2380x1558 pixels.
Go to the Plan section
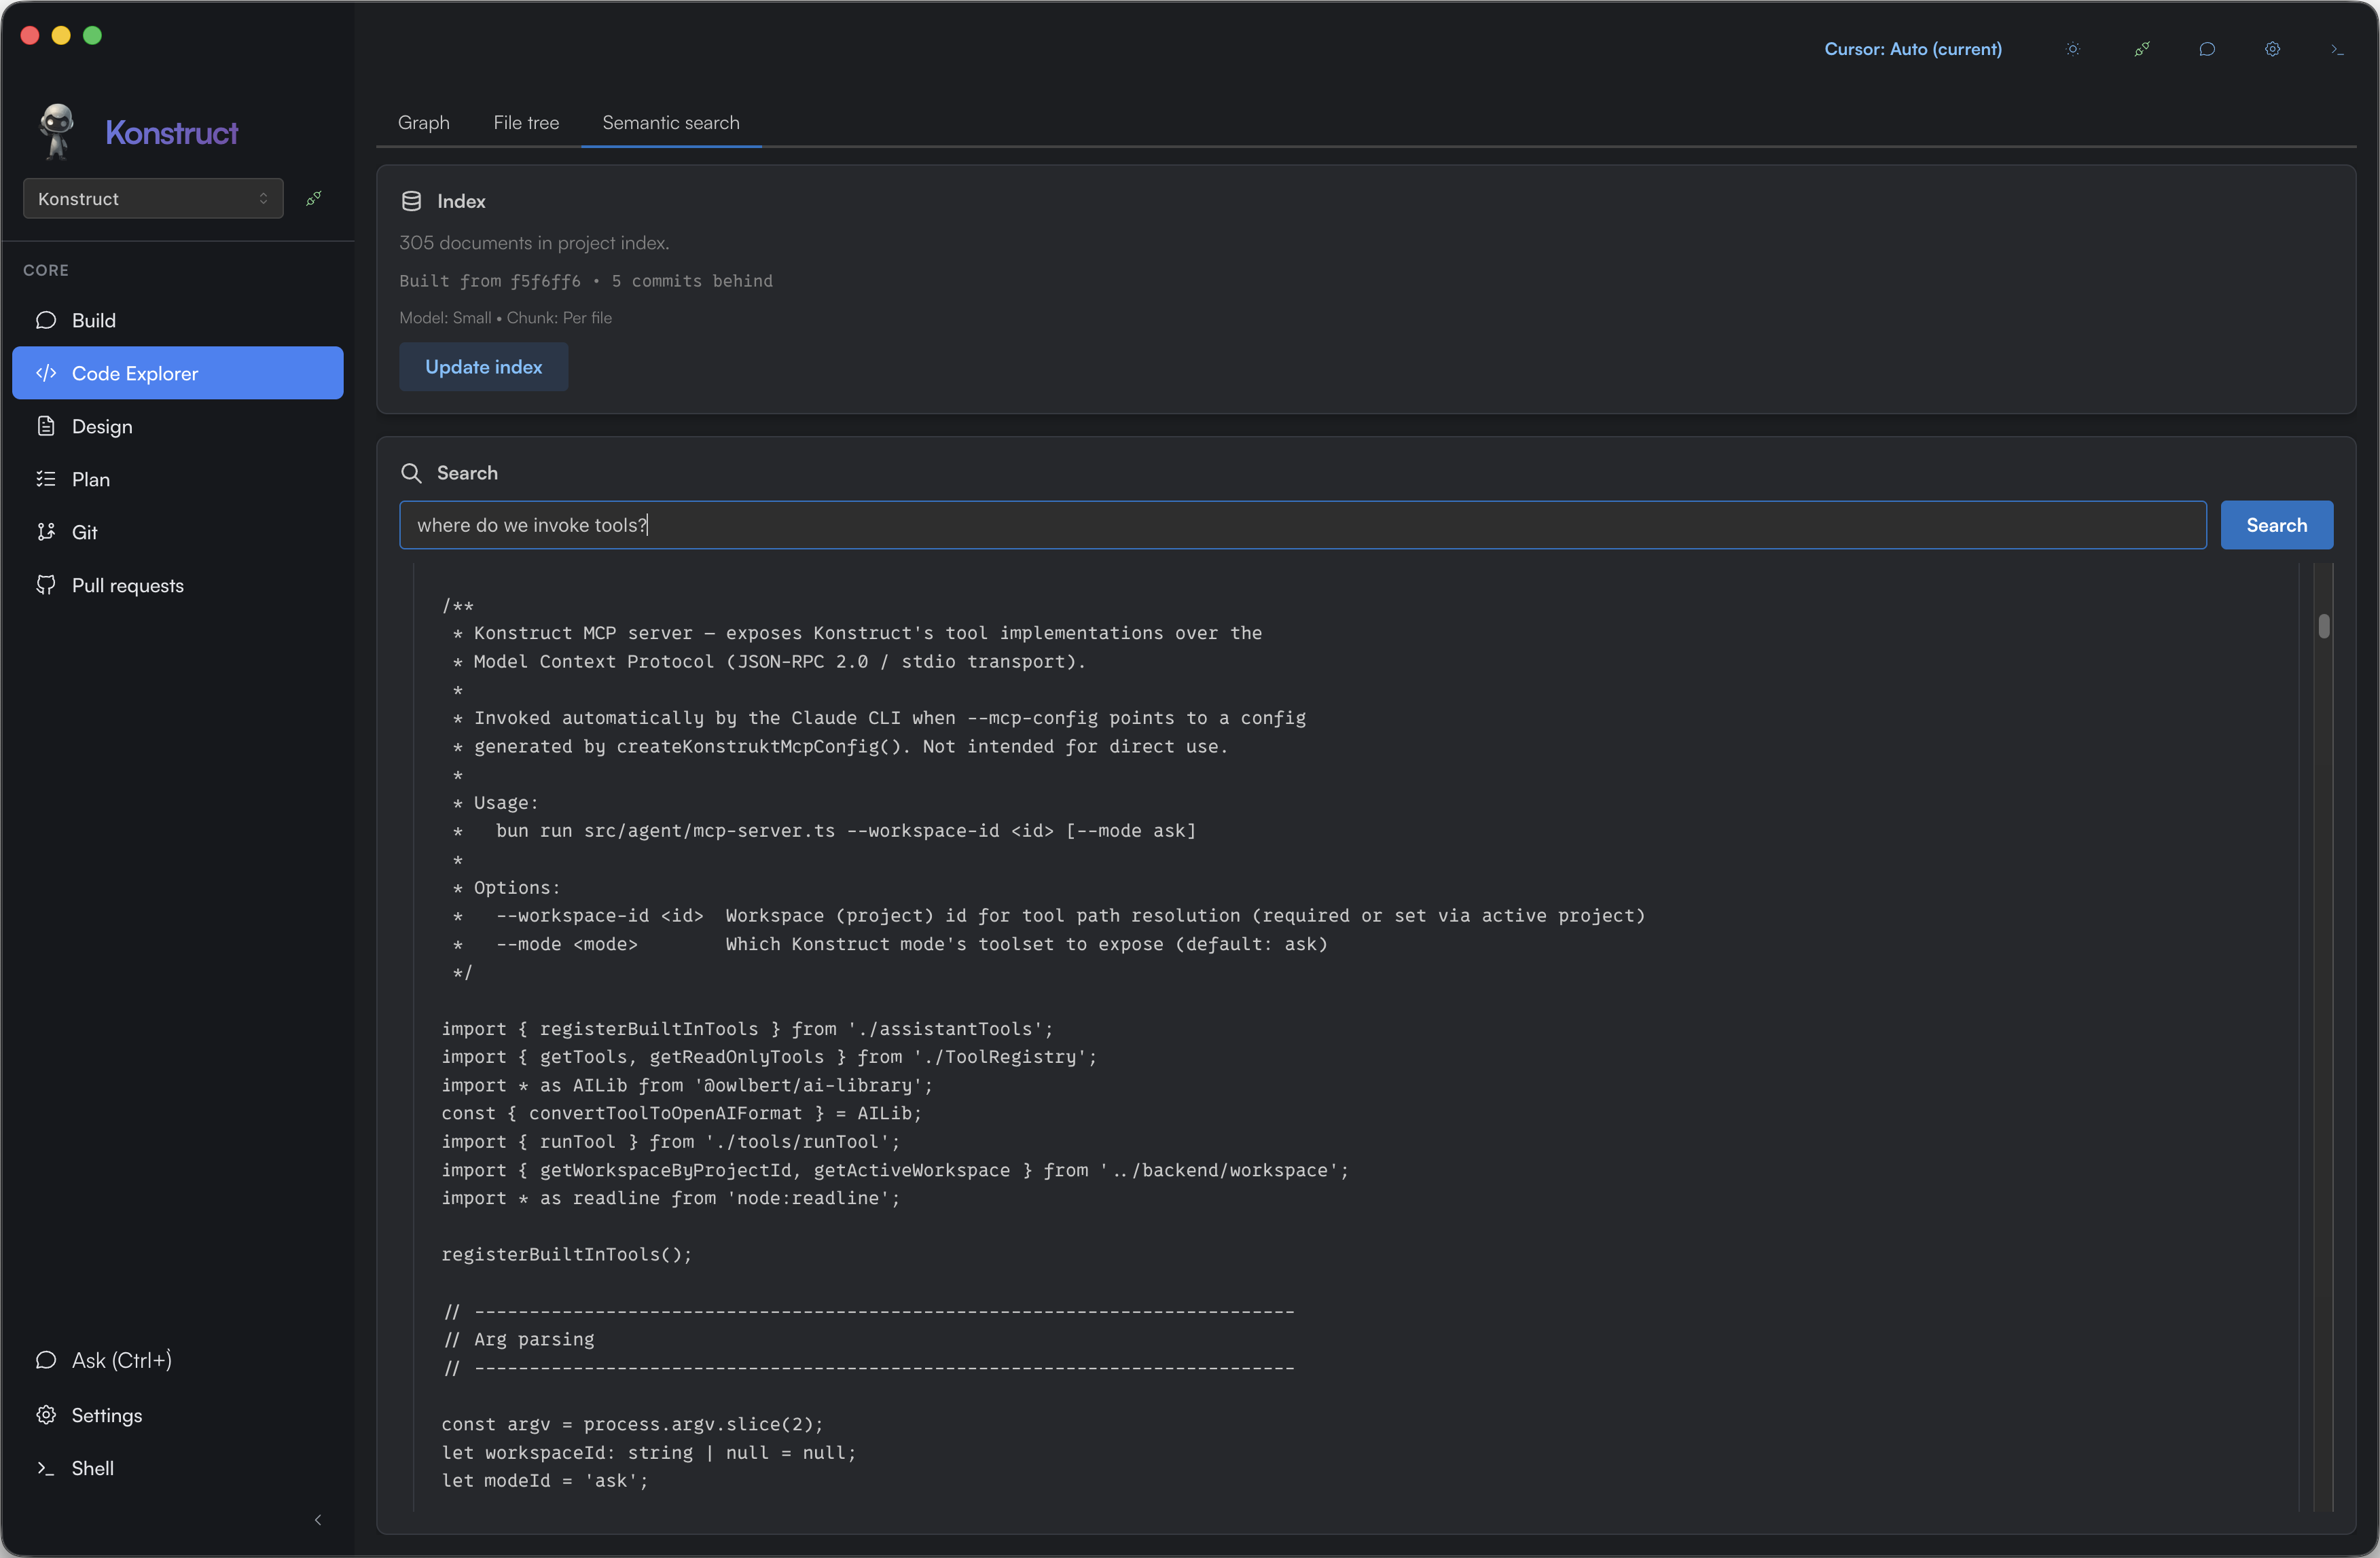90,479
